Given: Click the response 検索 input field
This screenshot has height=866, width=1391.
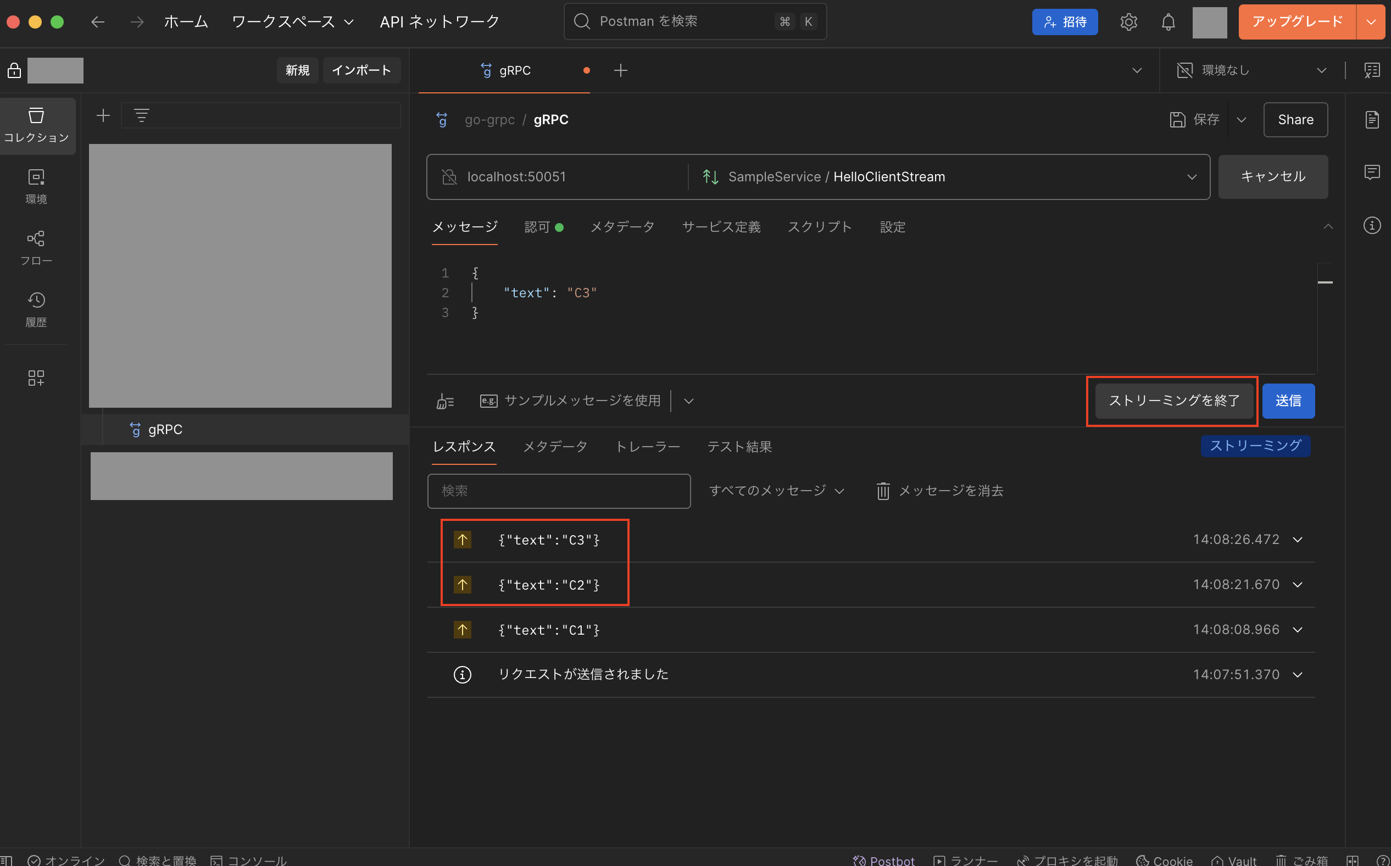Looking at the screenshot, I should [558, 491].
